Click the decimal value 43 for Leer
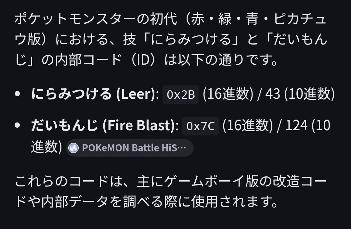Image resolution: width=351 pixels, height=229 pixels. click(x=273, y=94)
